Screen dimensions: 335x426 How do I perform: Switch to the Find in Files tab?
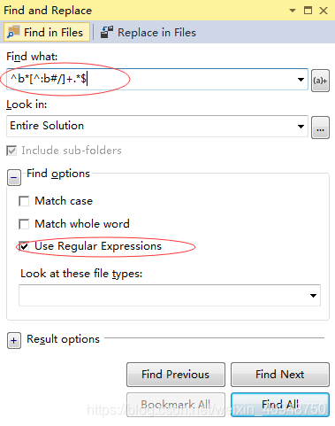point(47,32)
